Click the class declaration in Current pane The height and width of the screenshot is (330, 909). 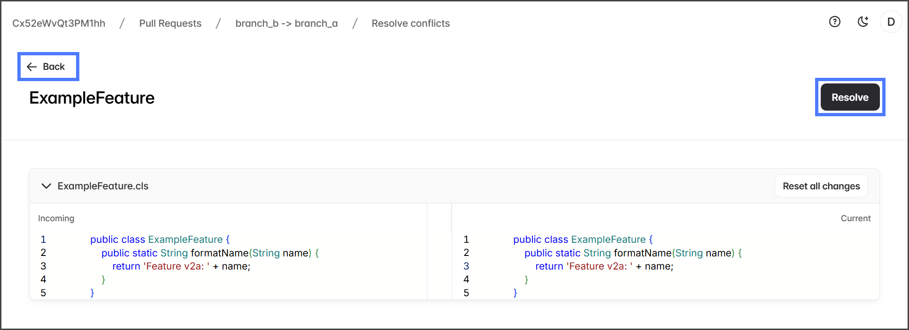(x=582, y=240)
